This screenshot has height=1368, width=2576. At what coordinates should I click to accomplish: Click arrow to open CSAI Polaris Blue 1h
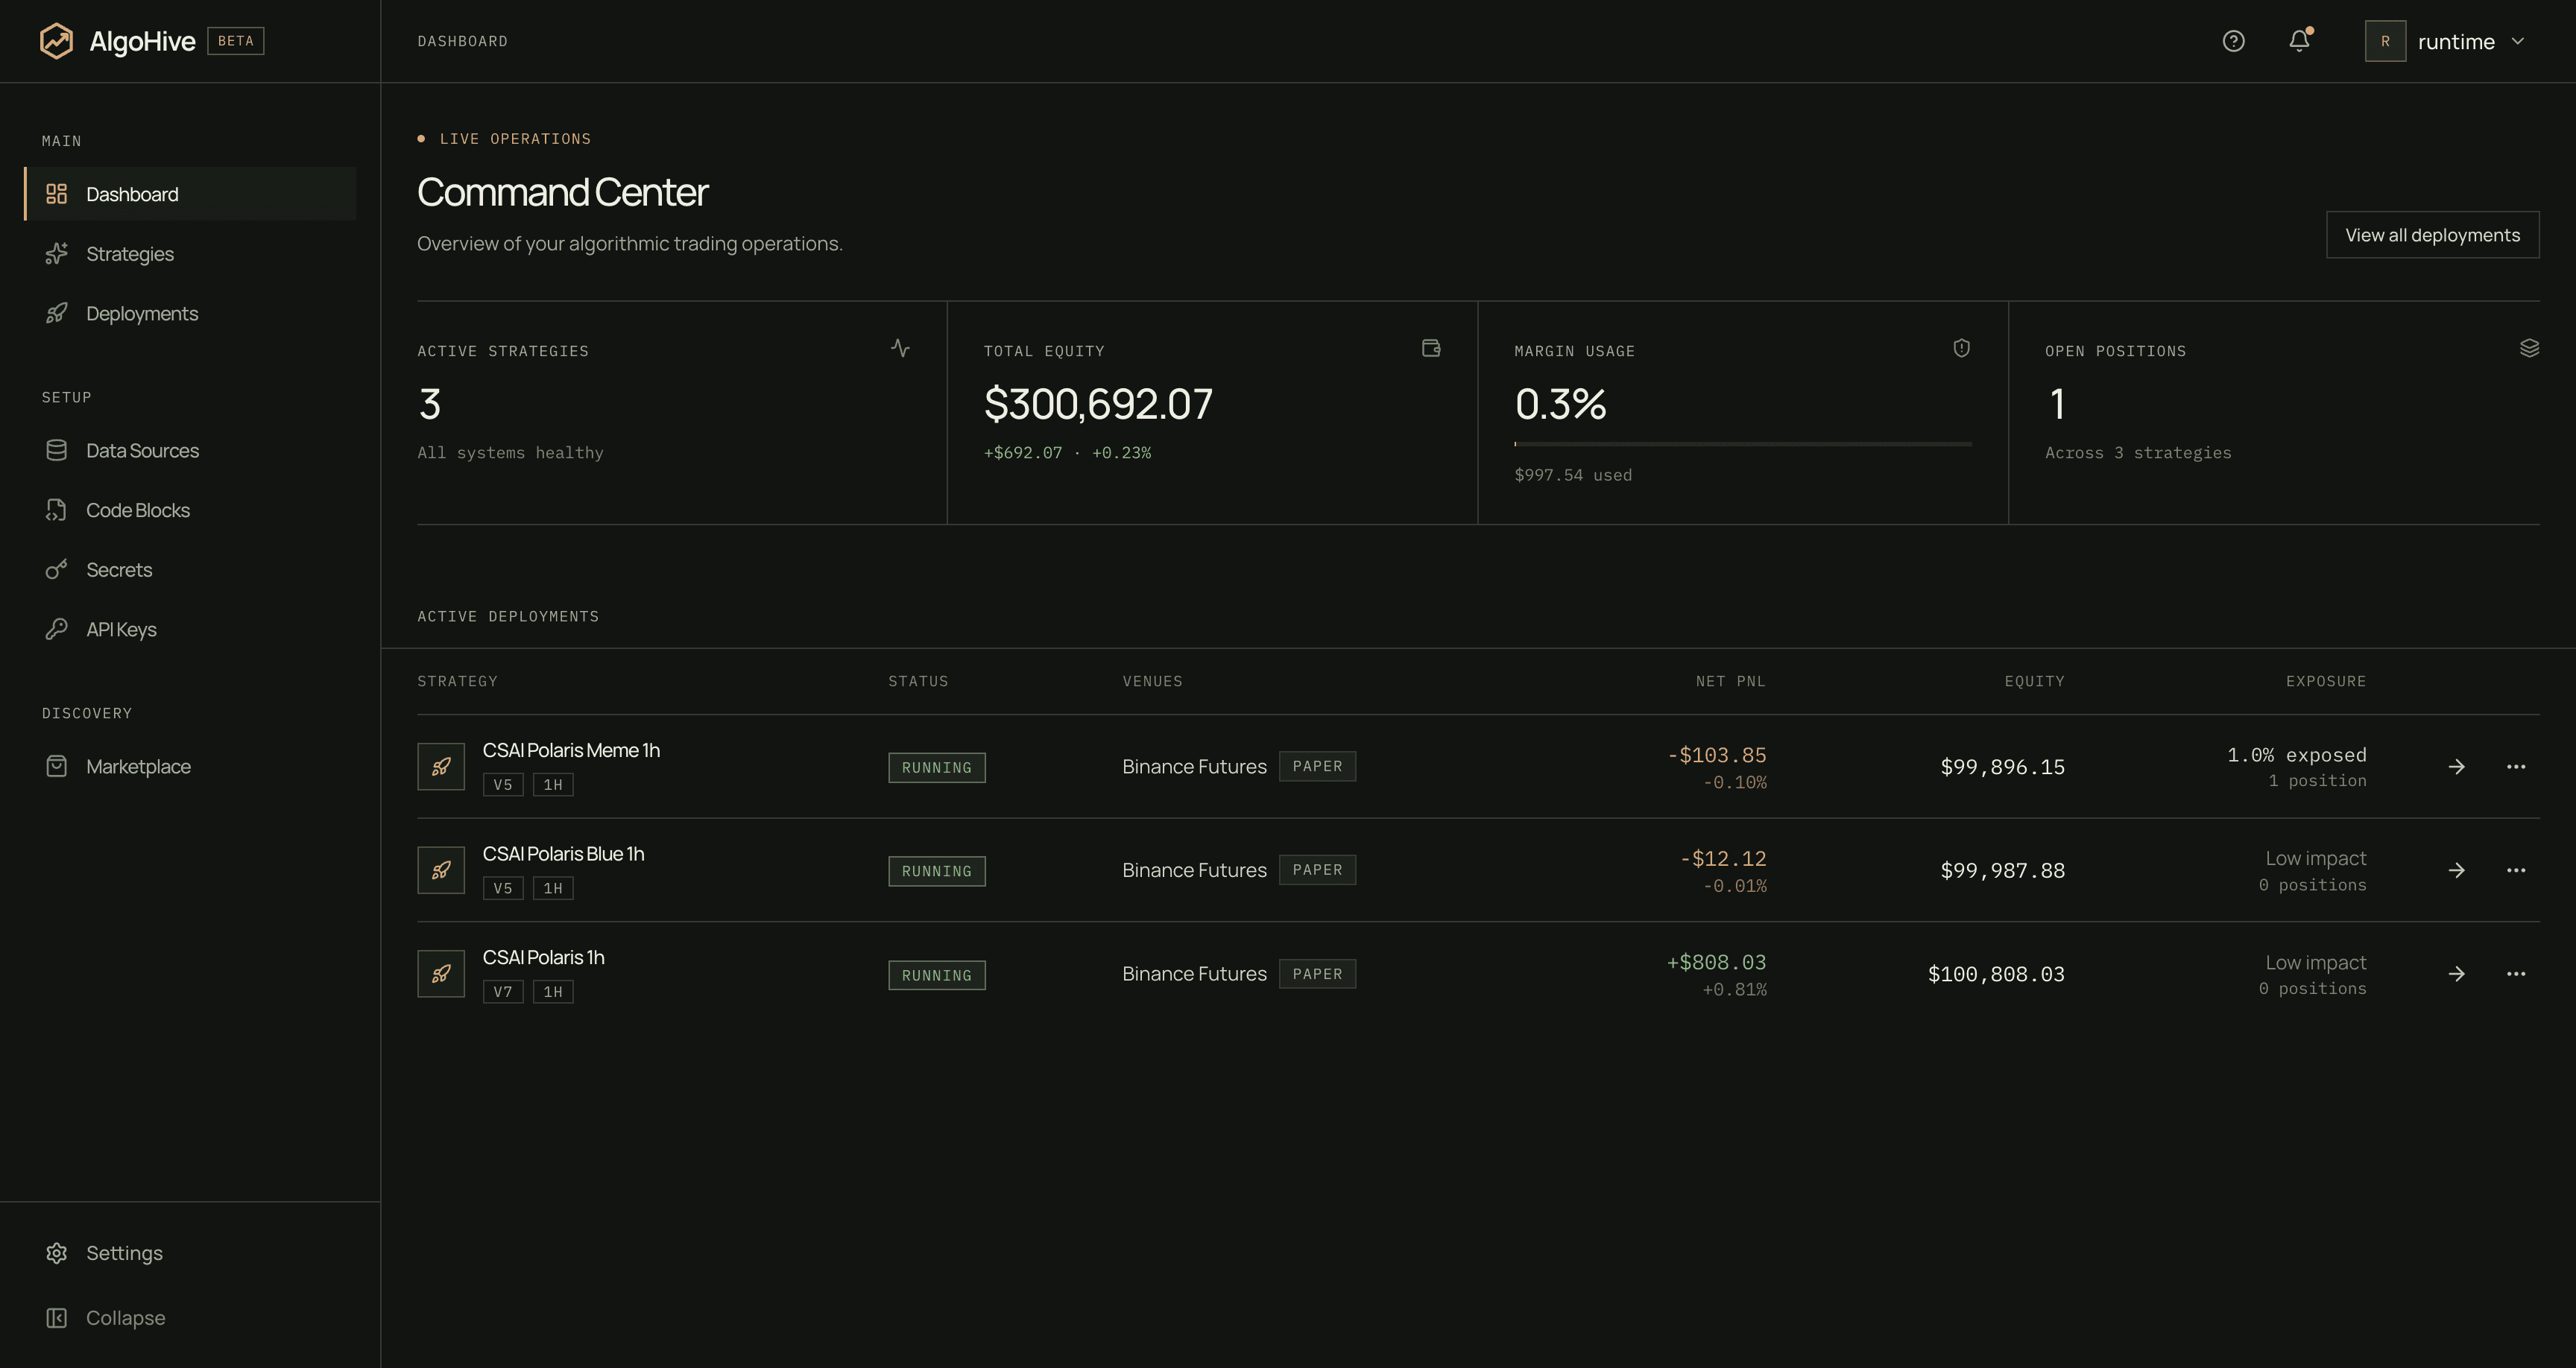2456,871
